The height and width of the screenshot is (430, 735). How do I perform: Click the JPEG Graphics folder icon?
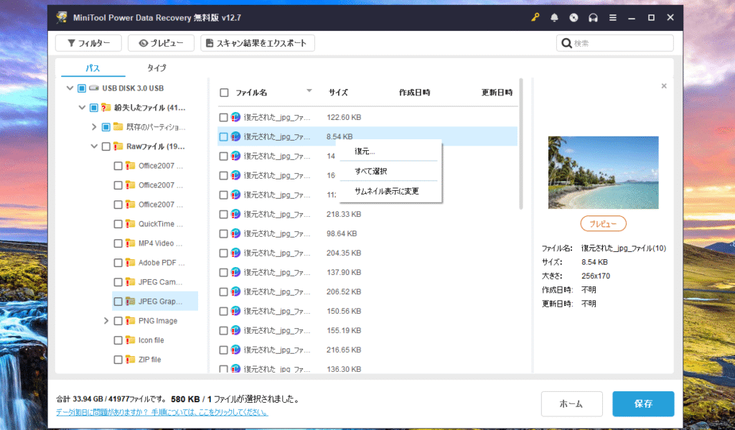131,302
